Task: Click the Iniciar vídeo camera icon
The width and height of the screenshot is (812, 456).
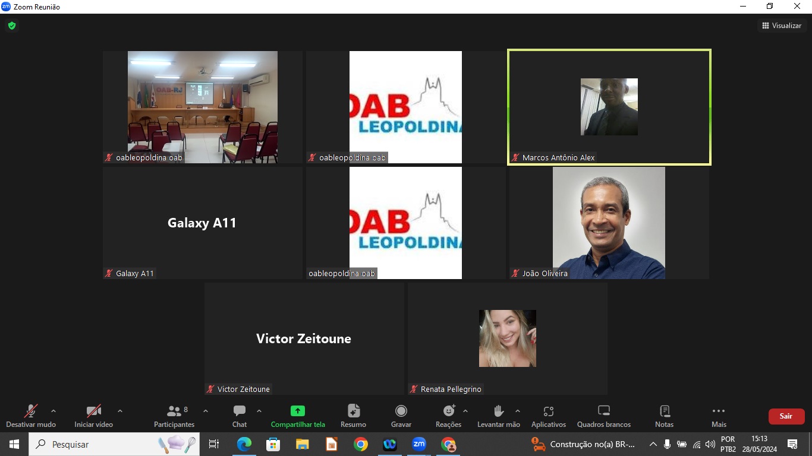Action: (x=93, y=411)
